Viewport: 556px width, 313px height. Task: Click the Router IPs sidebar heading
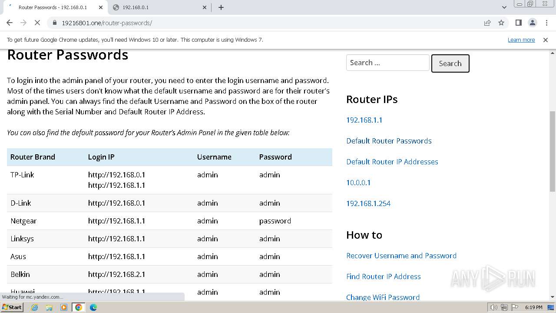(x=372, y=99)
